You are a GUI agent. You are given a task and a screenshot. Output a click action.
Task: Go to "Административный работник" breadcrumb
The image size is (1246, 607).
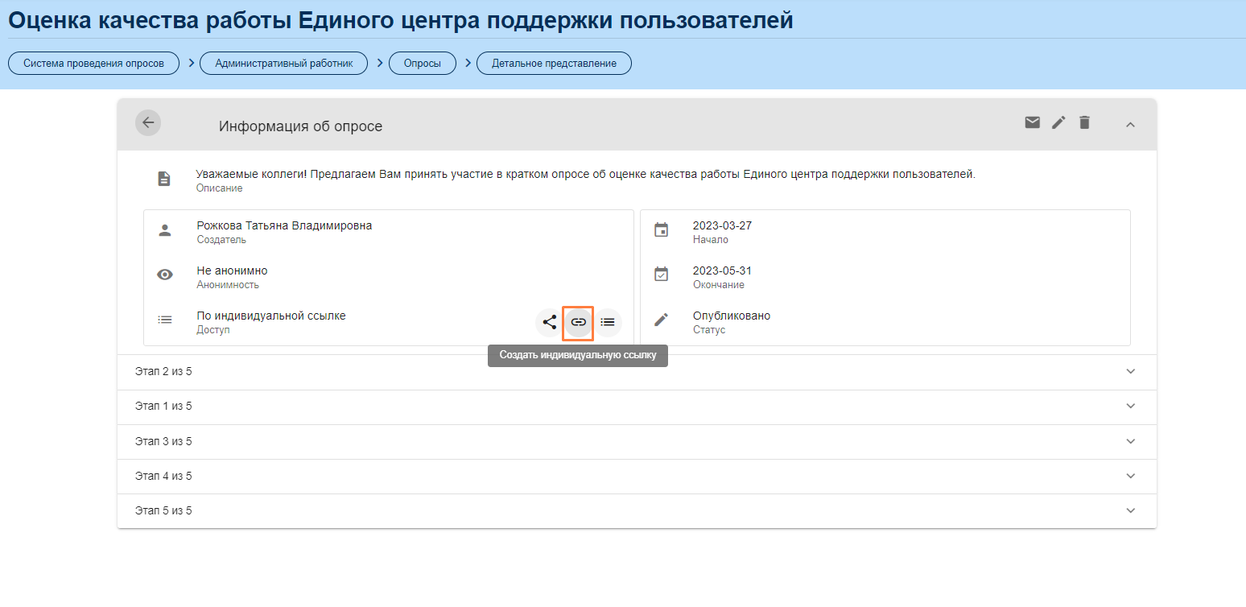click(283, 64)
